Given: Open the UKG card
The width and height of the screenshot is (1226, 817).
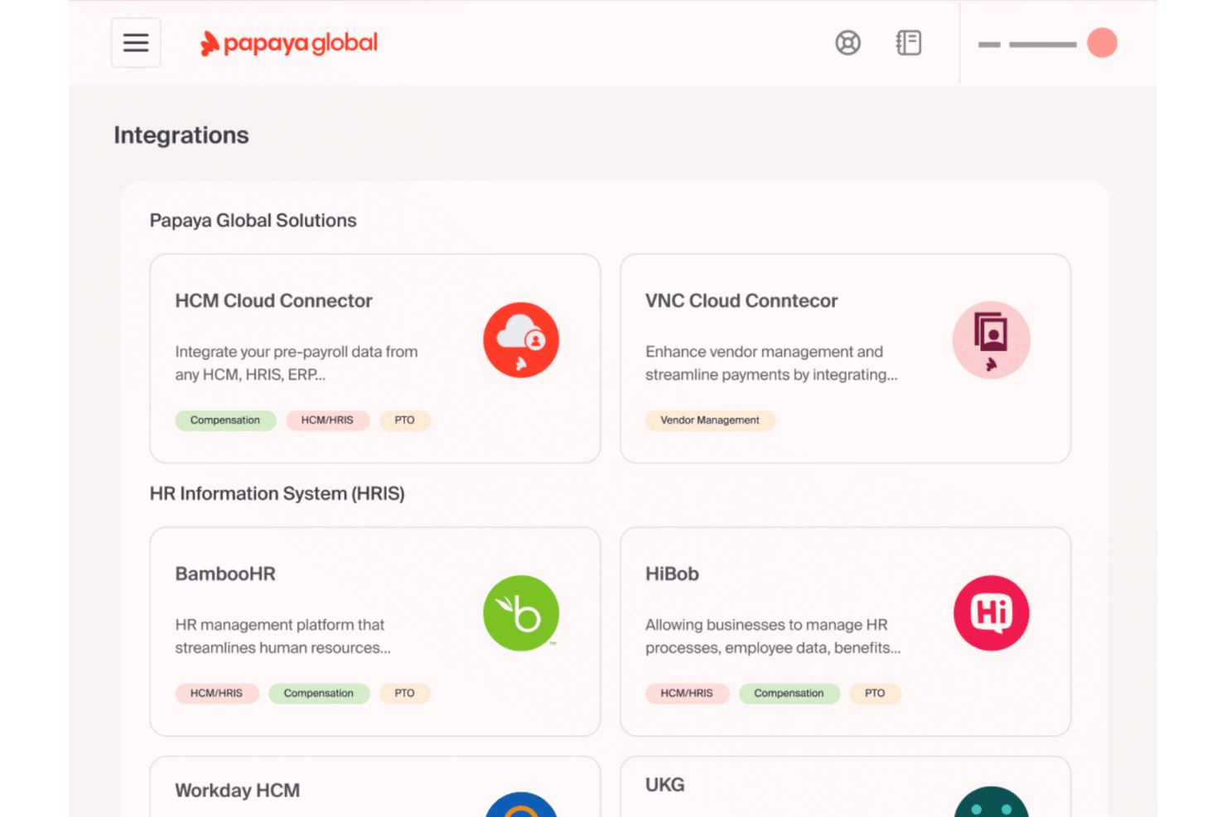Looking at the screenshot, I should [x=846, y=786].
